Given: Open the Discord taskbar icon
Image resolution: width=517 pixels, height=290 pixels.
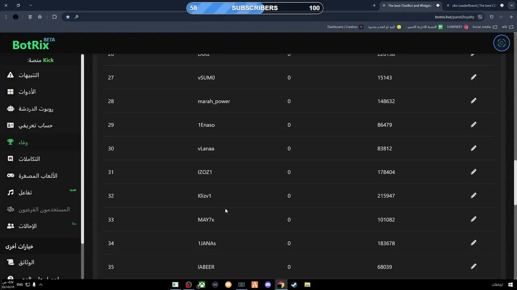Looking at the screenshot, I should pos(268,285).
